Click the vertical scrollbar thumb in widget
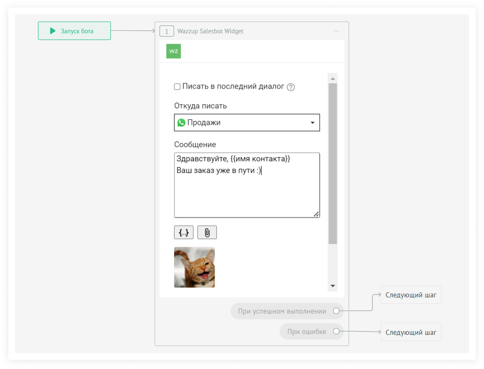484x369 pixels. click(333, 162)
